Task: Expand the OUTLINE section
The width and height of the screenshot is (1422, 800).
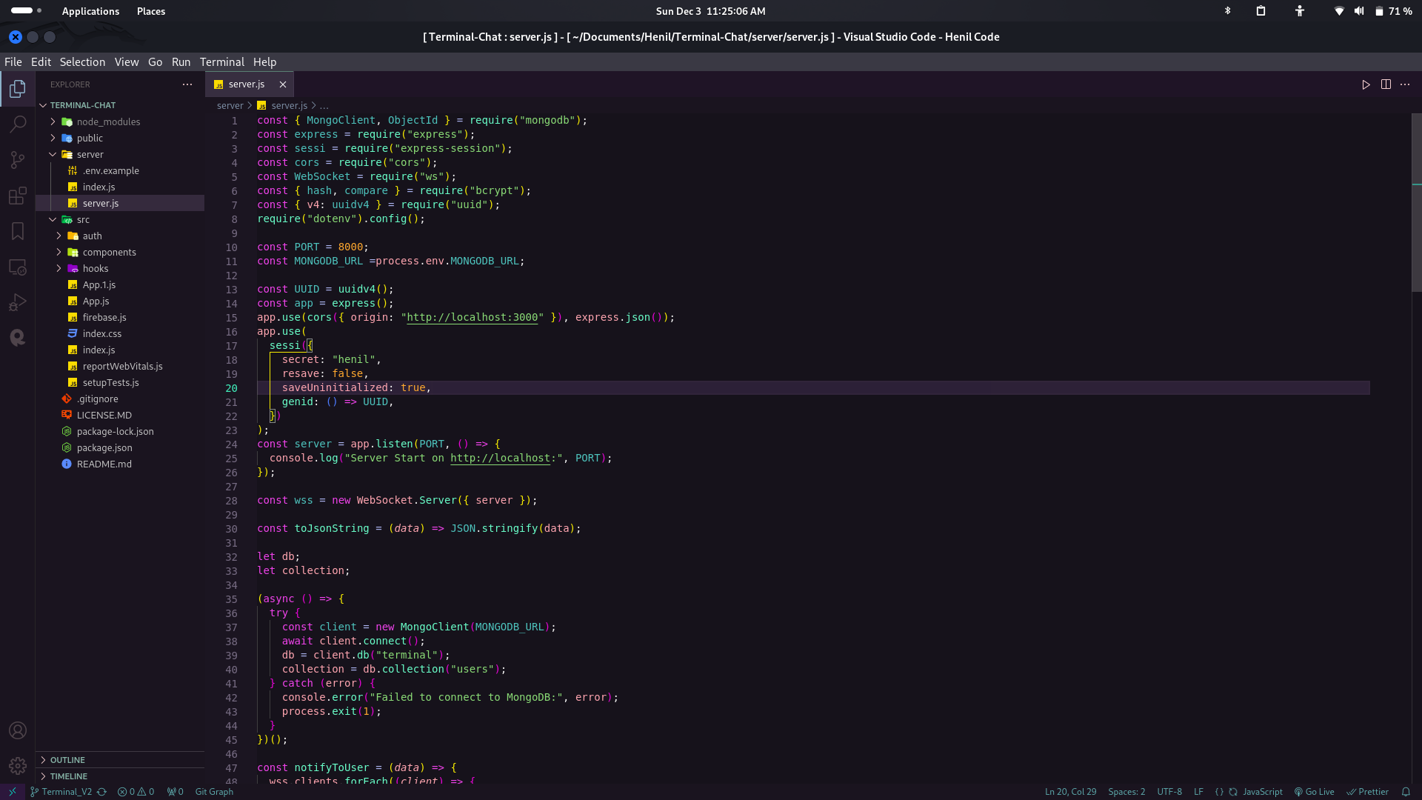Action: [x=67, y=760]
